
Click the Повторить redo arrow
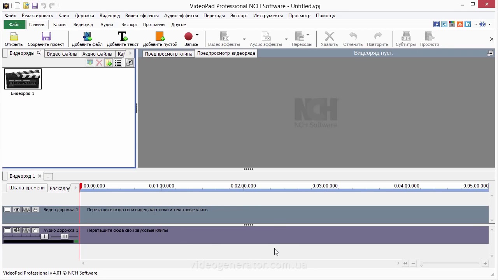tap(378, 36)
